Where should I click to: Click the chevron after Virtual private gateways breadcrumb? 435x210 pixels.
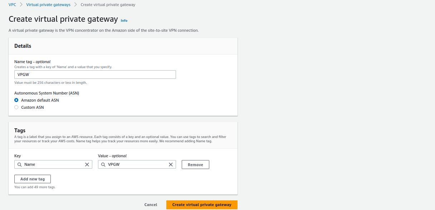(x=75, y=5)
